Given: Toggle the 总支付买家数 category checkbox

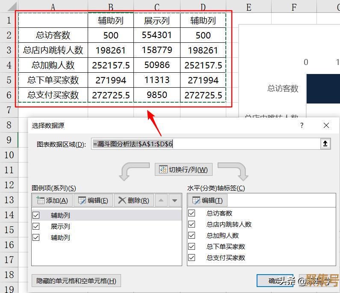Looking at the screenshot, I should tap(192, 257).
